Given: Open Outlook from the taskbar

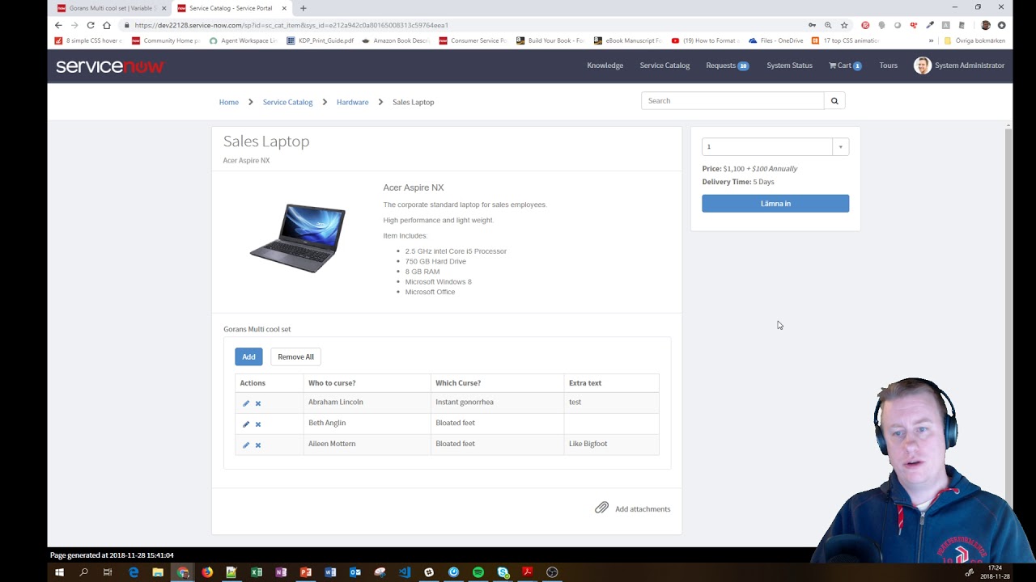Looking at the screenshot, I should [355, 572].
